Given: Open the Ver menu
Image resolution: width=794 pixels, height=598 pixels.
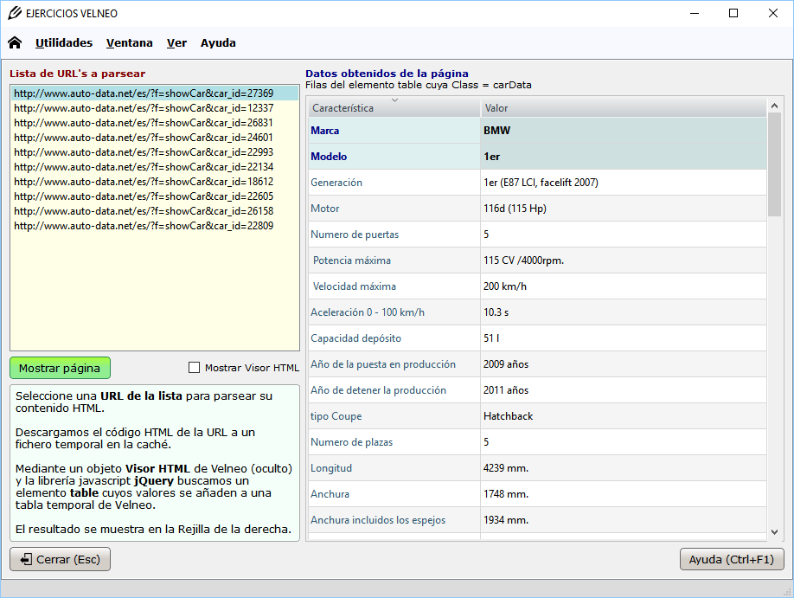Looking at the screenshot, I should [176, 42].
